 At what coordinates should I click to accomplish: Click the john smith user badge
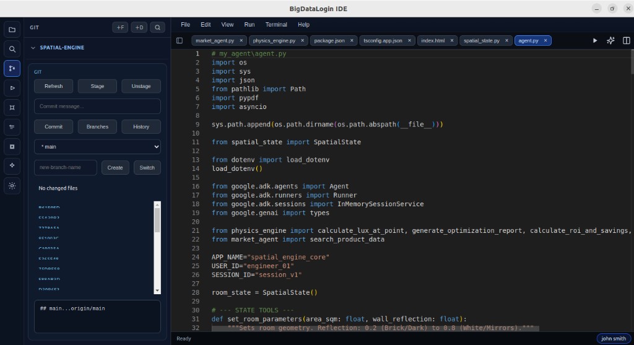click(x=614, y=339)
